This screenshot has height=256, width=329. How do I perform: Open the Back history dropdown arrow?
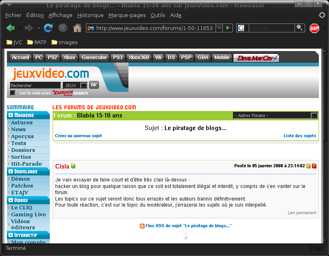coord(19,28)
